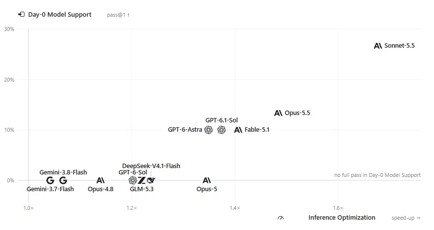Click the DeepSeek-V4.1-Flash whale logo marker
The height and width of the screenshot is (230, 434).
click(151, 180)
